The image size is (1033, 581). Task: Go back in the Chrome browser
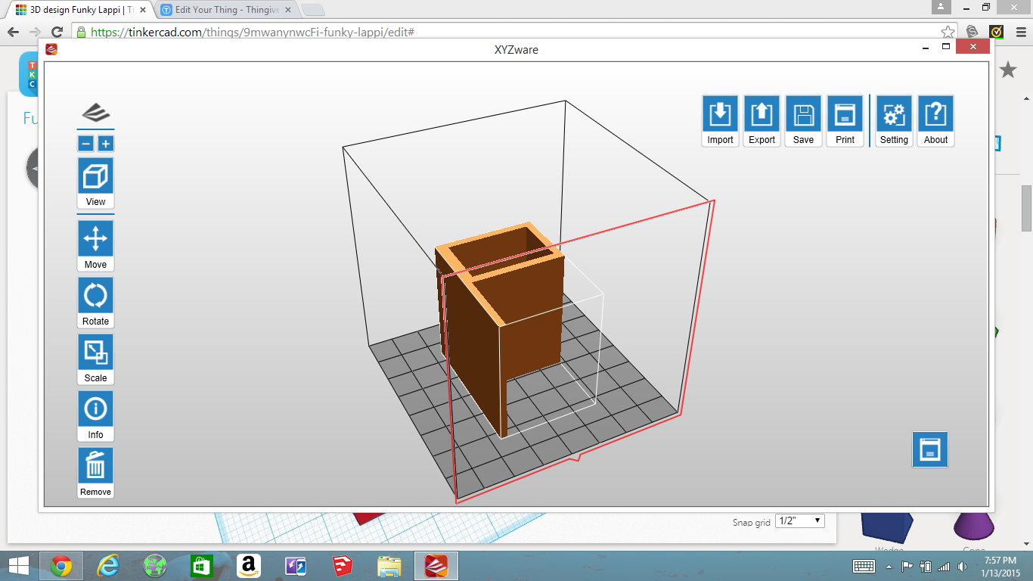coord(13,32)
